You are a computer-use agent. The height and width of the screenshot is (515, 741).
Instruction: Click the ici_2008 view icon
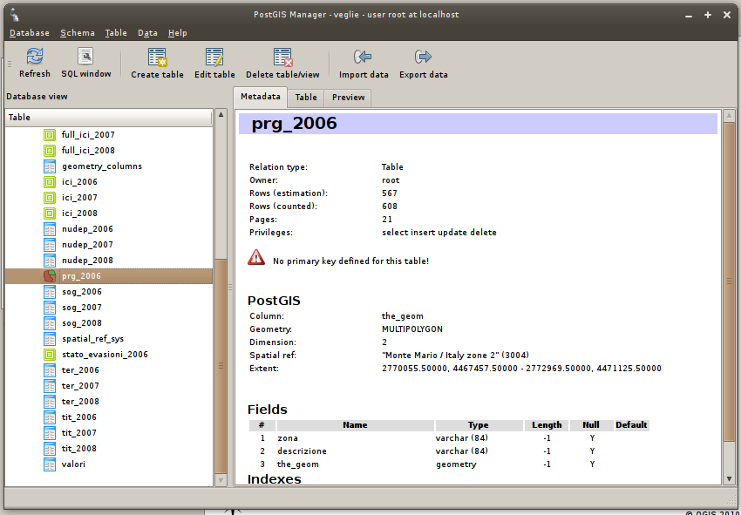click(x=50, y=213)
